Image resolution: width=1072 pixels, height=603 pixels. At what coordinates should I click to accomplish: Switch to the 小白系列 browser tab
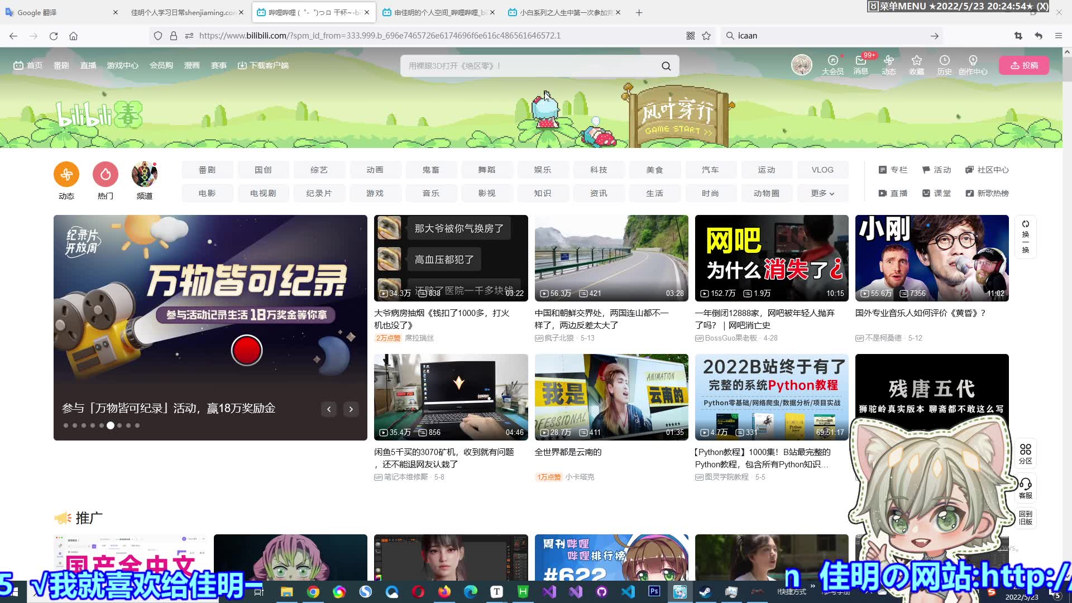(565, 12)
